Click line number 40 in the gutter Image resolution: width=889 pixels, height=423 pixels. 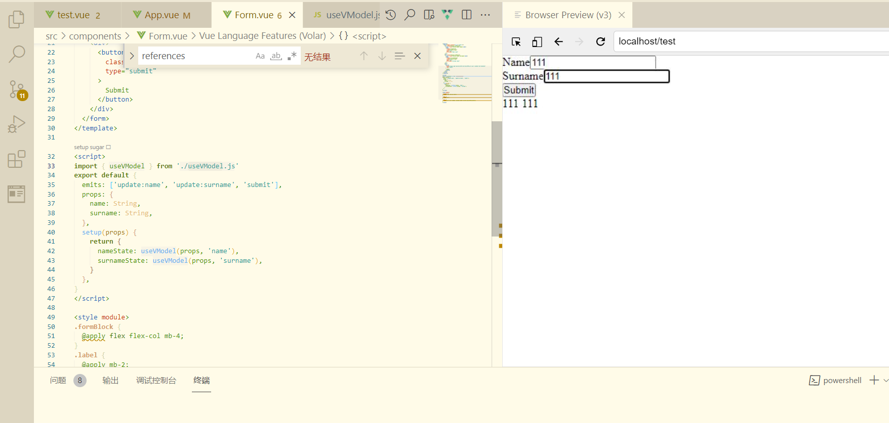pos(51,232)
